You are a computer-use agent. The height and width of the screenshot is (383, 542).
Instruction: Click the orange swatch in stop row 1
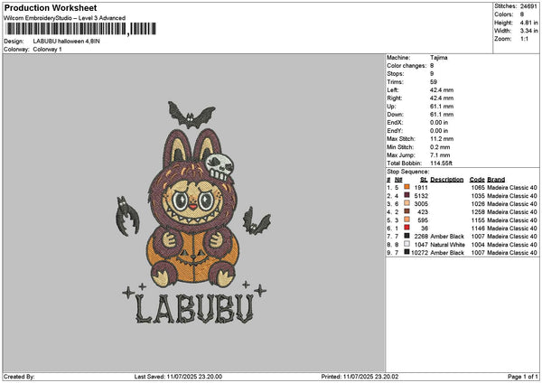pyautogui.click(x=406, y=187)
